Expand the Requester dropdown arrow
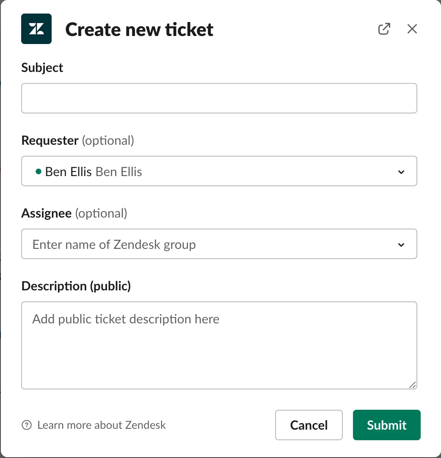 point(401,172)
